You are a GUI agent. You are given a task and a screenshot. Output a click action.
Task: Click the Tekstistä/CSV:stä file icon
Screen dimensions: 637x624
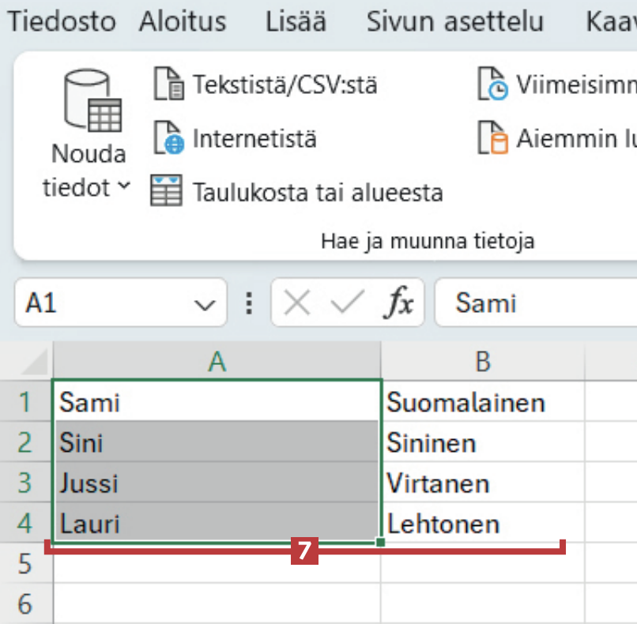[x=168, y=85]
